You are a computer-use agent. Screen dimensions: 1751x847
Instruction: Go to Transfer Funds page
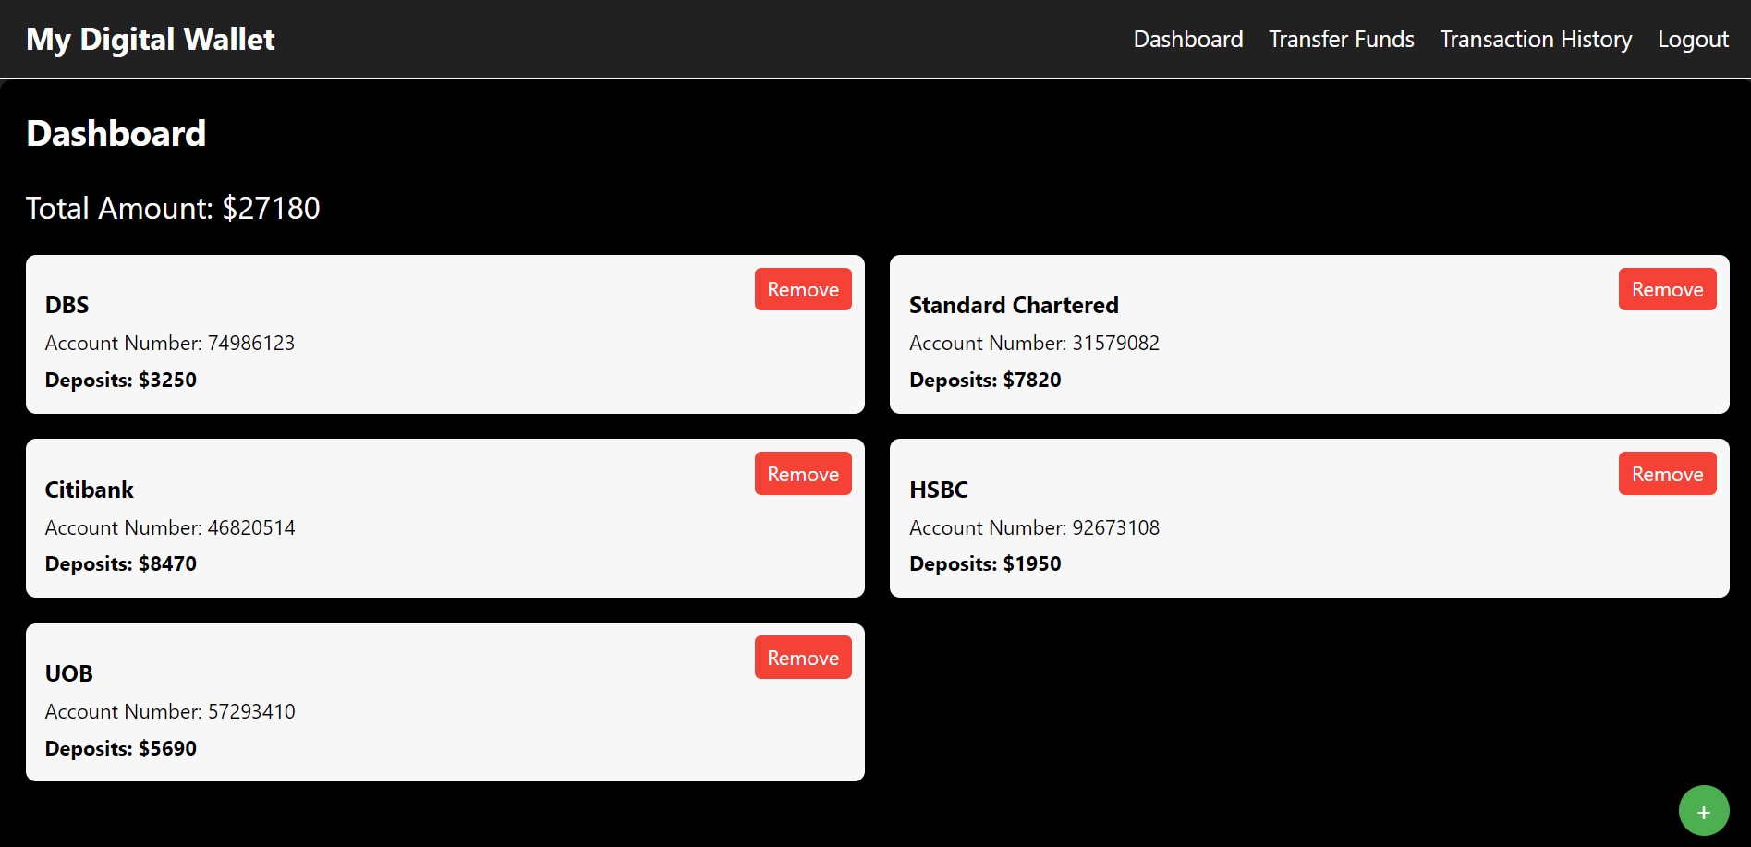tap(1342, 39)
